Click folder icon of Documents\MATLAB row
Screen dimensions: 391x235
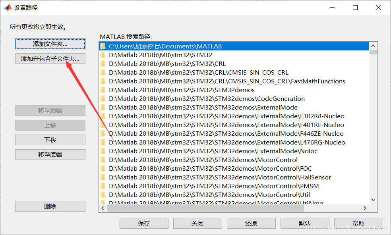(x=103, y=46)
